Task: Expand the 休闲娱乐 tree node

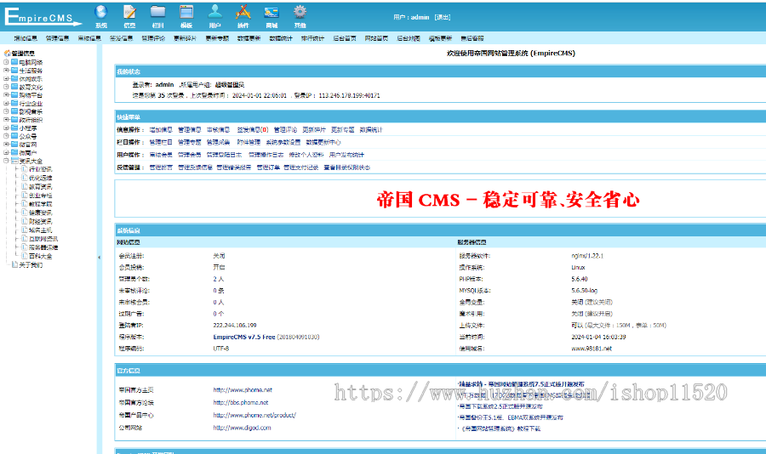Action: pyautogui.click(x=6, y=78)
